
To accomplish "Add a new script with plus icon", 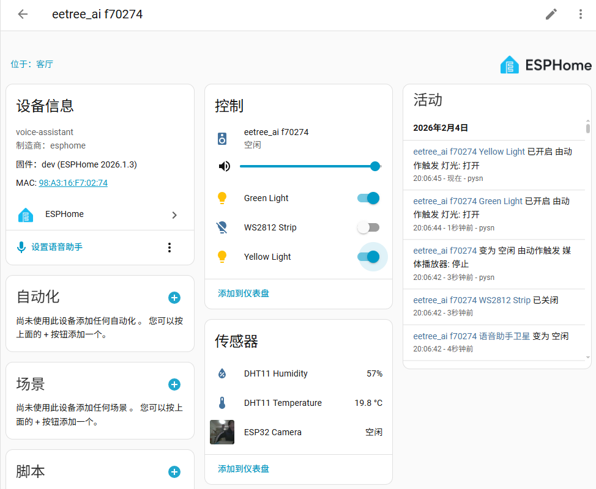I will (x=174, y=472).
